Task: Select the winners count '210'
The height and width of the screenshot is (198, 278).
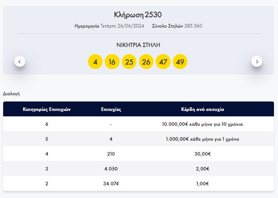Action: [x=111, y=154]
